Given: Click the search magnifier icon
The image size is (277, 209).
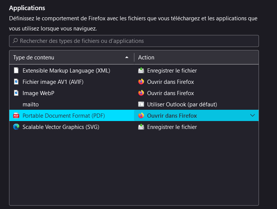Looking at the screenshot, I should coord(15,41).
